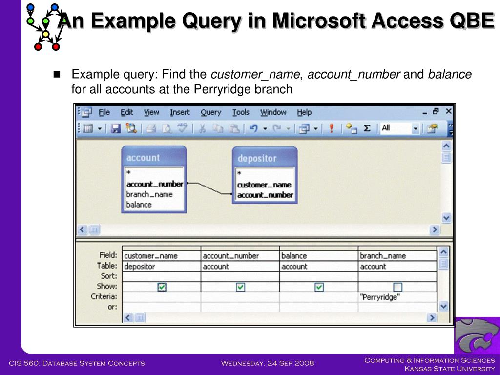Click the Undo arrow icon
This screenshot has height=375, width=500.
(x=253, y=128)
